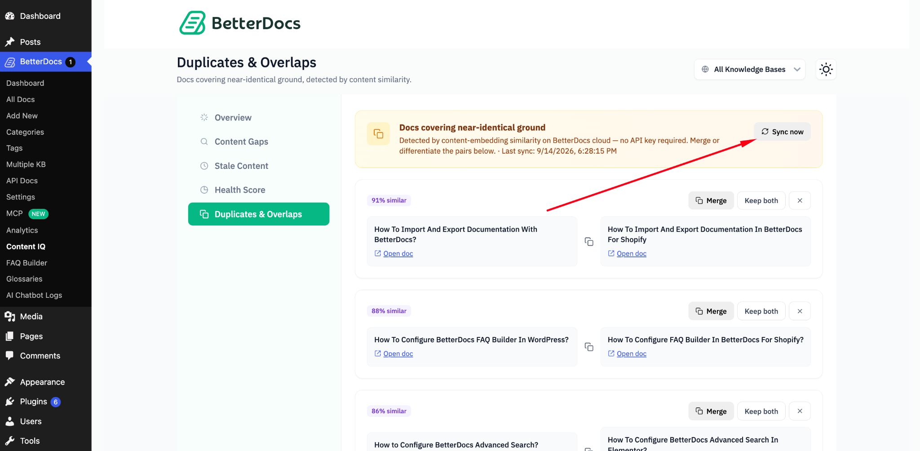Screen dimensions: 920x451
Task: Click the Appearance paintbrush icon
Action: 10,382
